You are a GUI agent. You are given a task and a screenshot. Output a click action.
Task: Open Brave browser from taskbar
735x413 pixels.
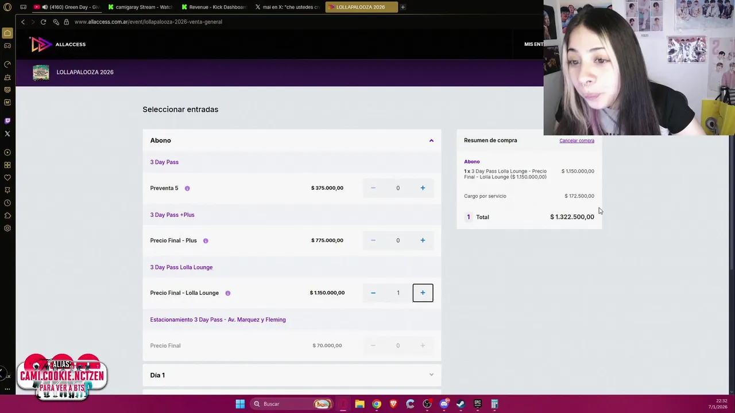click(393, 404)
